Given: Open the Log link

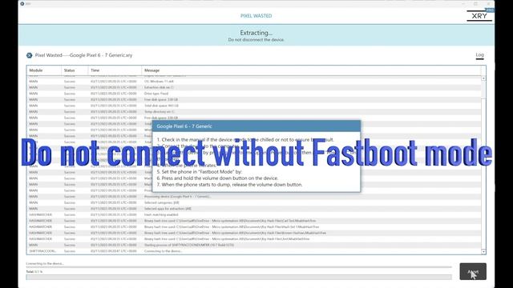Looking at the screenshot, I should (479, 55).
